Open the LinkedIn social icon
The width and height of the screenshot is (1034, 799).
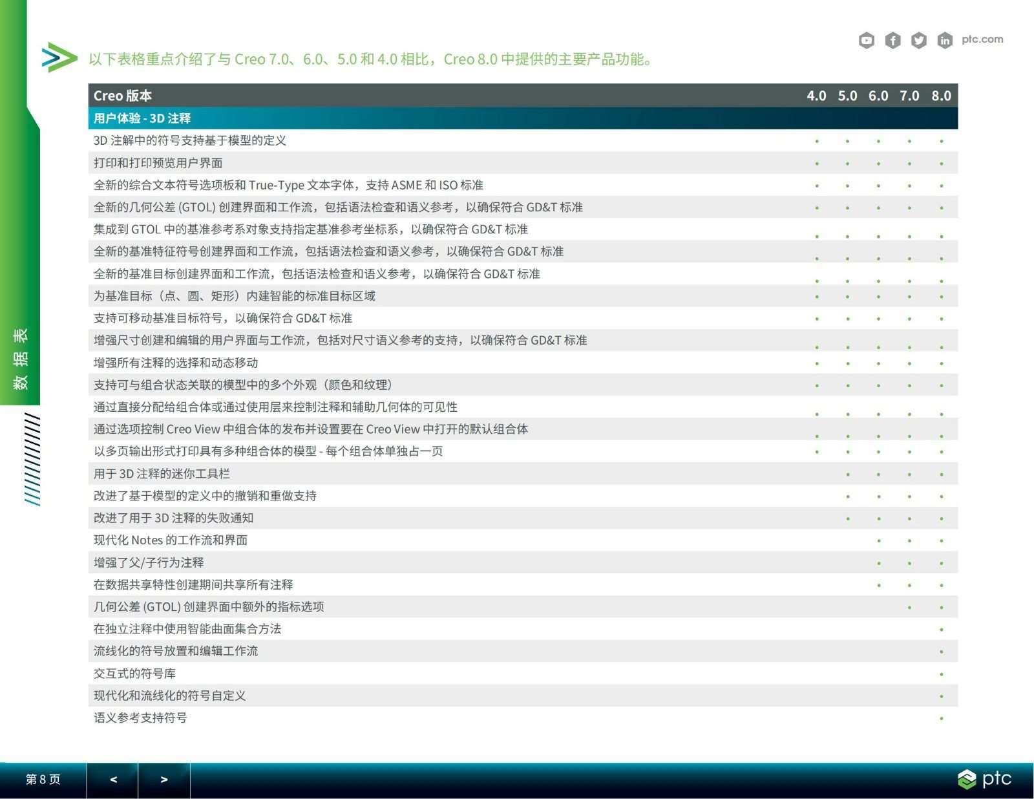pos(944,41)
